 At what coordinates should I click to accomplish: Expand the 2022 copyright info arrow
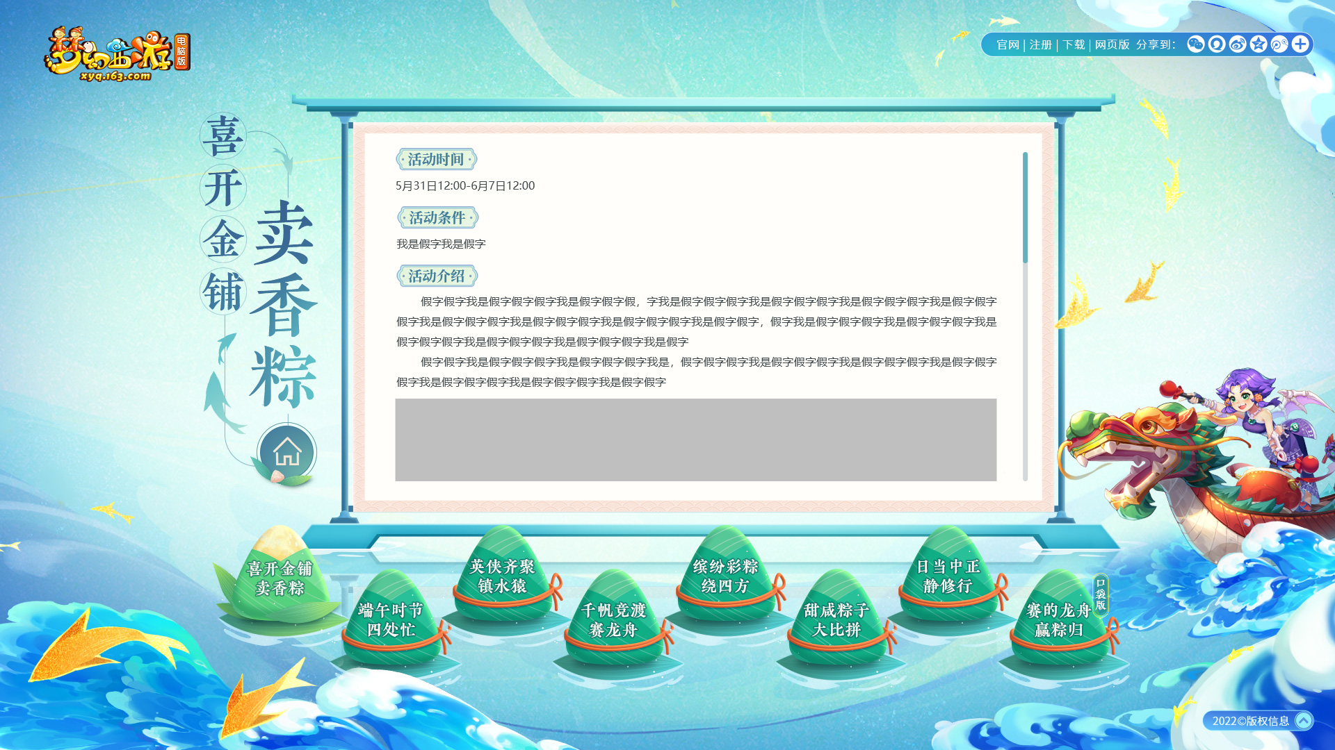click(1304, 721)
